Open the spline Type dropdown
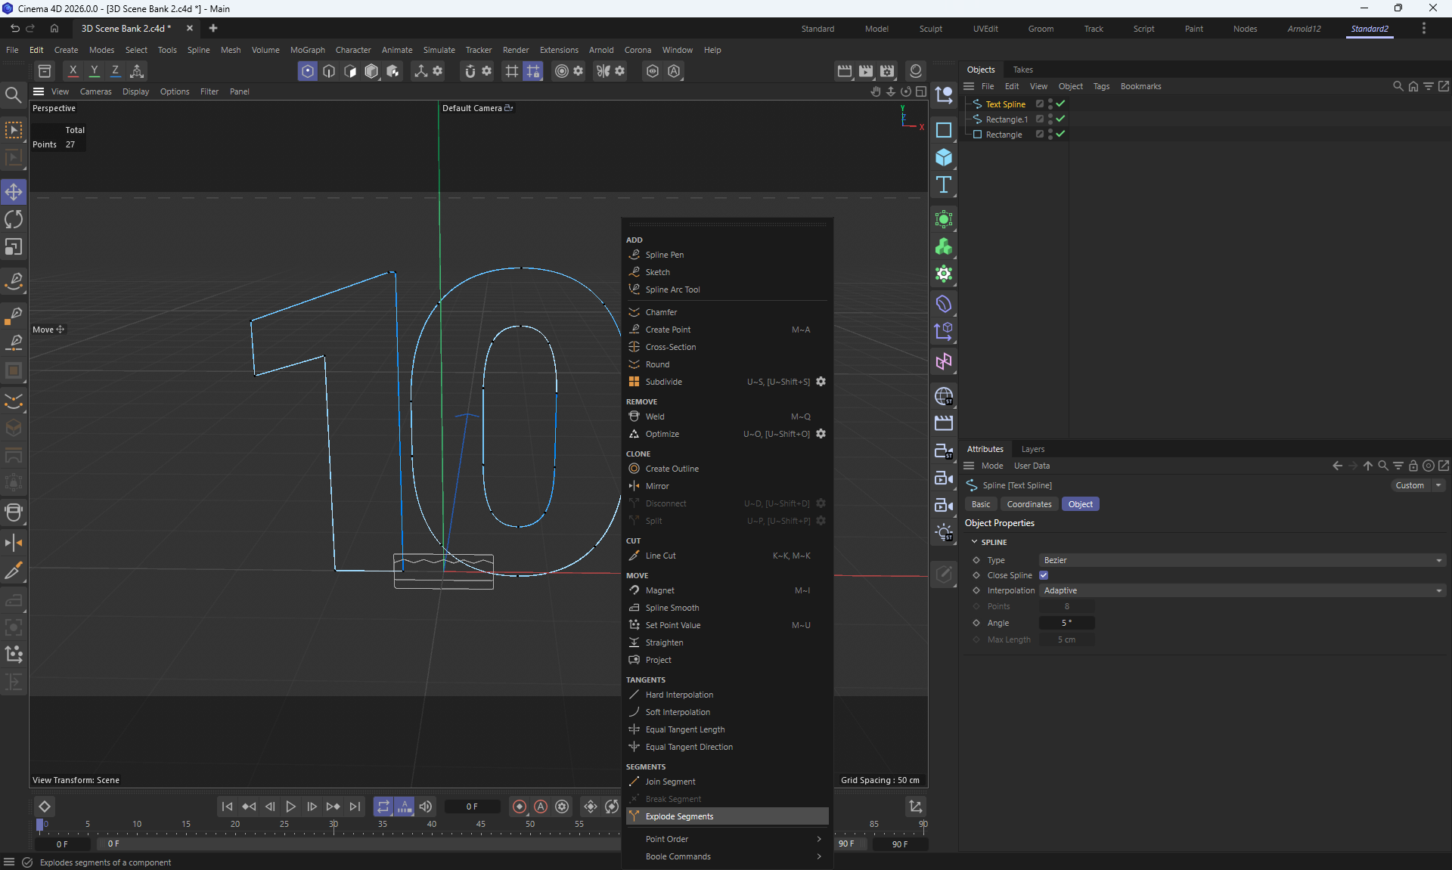 (x=1242, y=560)
